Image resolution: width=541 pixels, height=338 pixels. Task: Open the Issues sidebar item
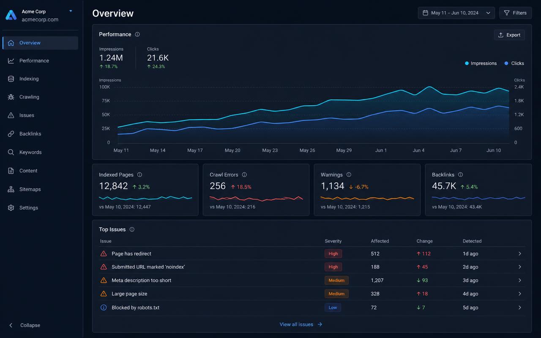40,115
